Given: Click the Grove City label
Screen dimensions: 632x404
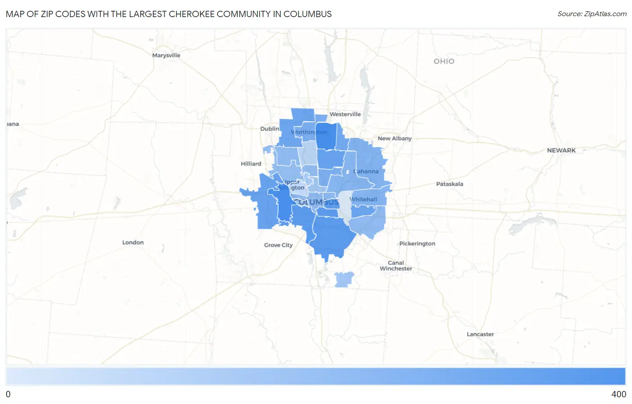Looking at the screenshot, I should click(x=278, y=245).
